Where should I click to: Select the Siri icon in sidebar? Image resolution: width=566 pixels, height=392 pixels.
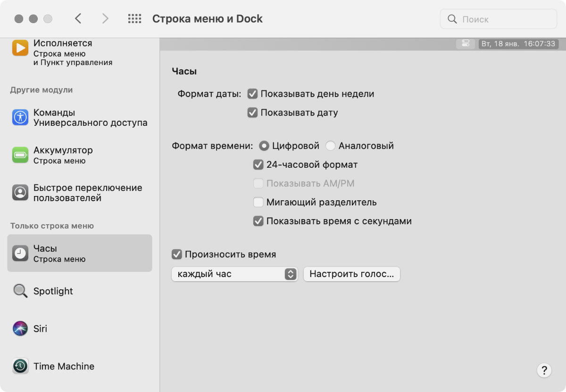click(20, 328)
